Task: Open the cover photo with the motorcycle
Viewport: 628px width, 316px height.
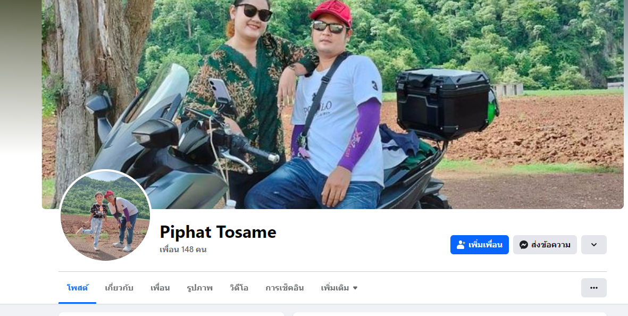Action: pyautogui.click(x=332, y=104)
